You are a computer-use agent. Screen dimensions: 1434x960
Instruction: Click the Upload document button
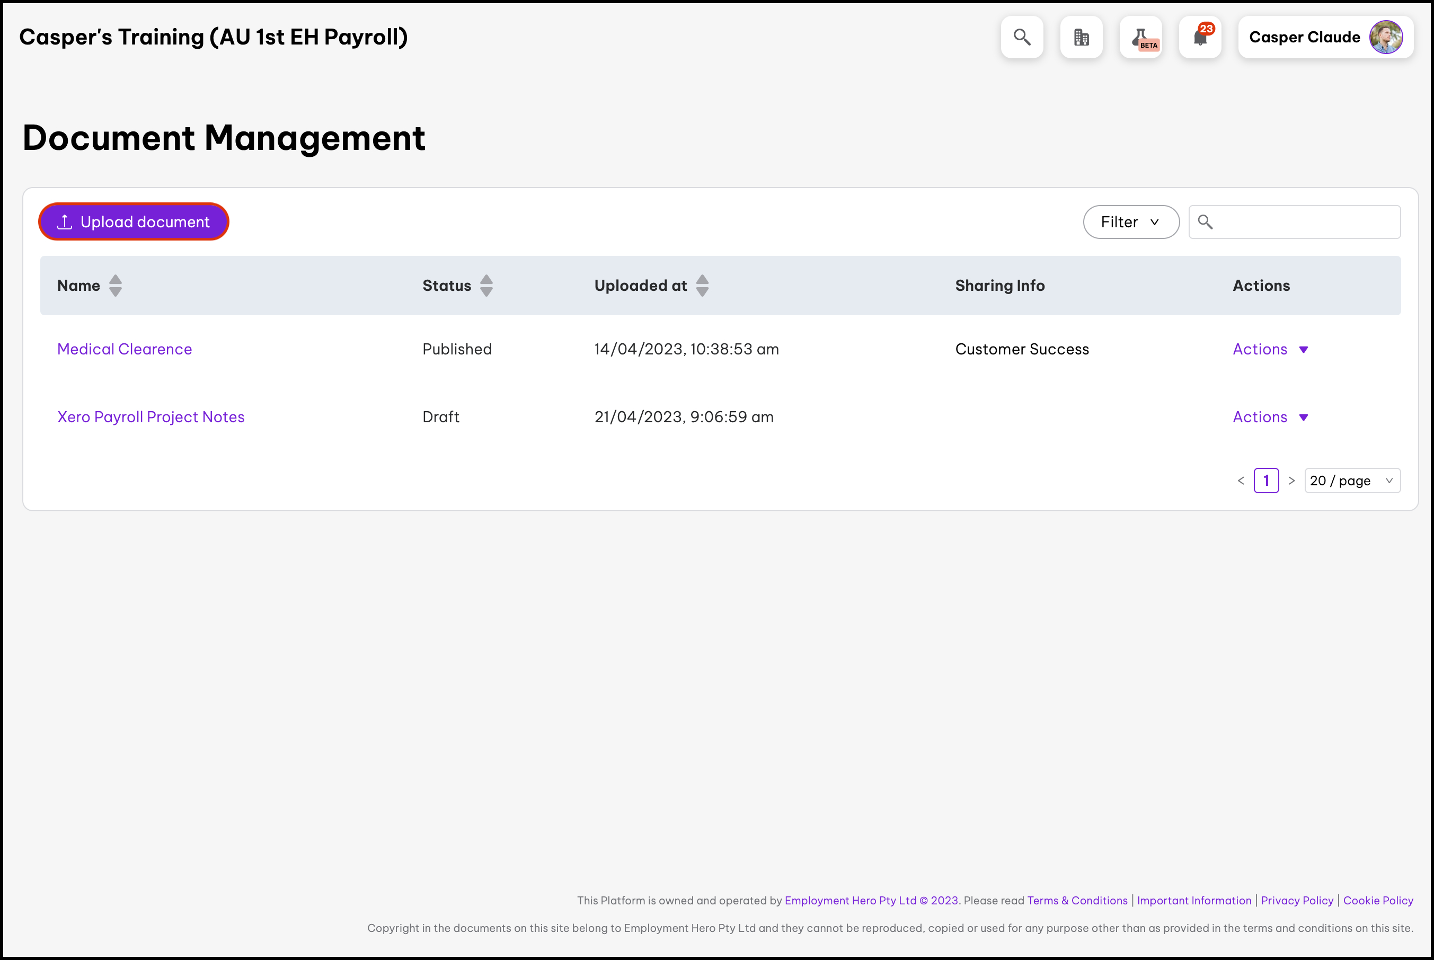point(134,221)
